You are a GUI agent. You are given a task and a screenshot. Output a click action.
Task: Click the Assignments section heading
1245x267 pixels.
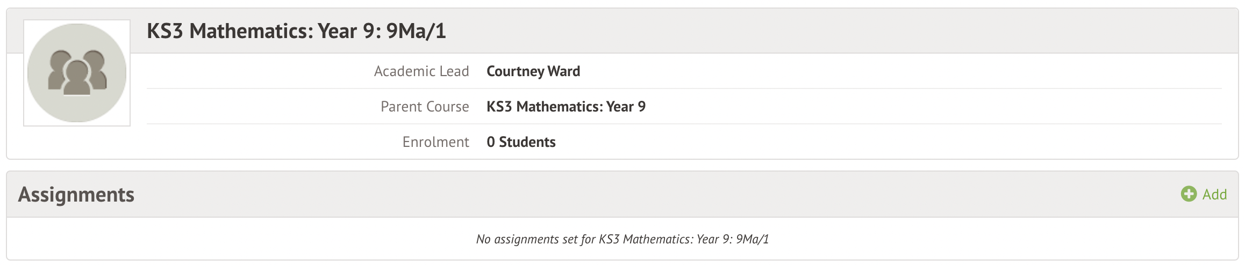[76, 195]
